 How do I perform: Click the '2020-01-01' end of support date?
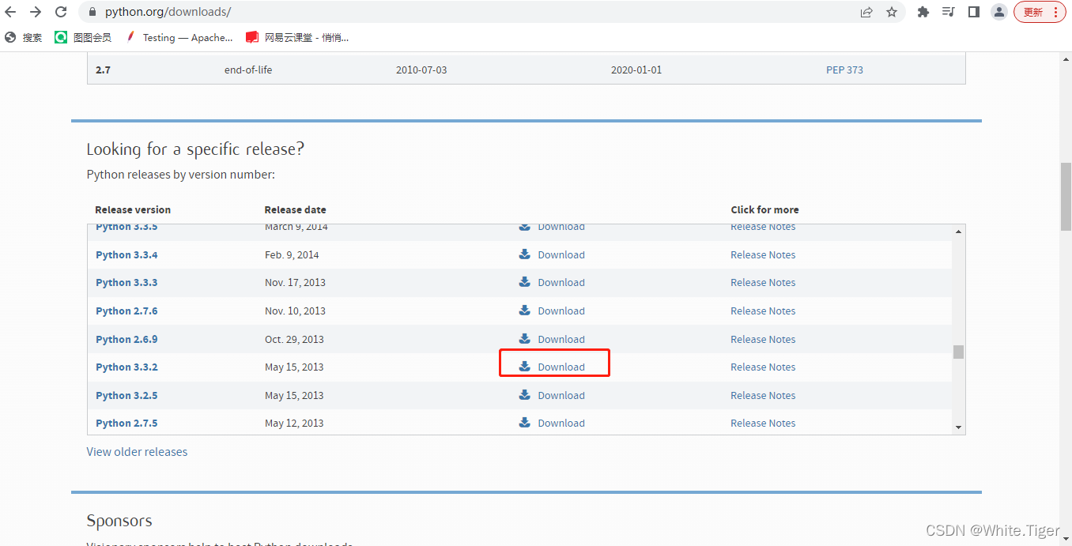click(x=636, y=70)
